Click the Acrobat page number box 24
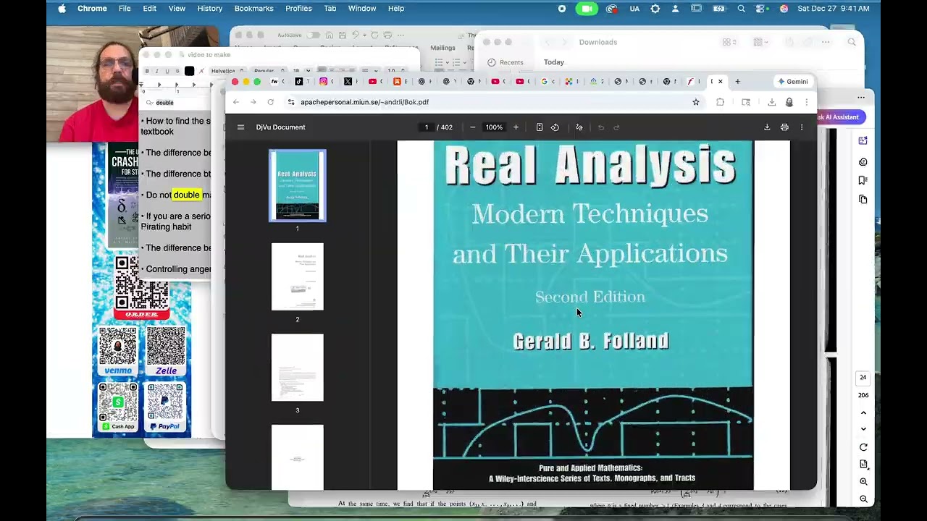The height and width of the screenshot is (521, 927). 863,377
